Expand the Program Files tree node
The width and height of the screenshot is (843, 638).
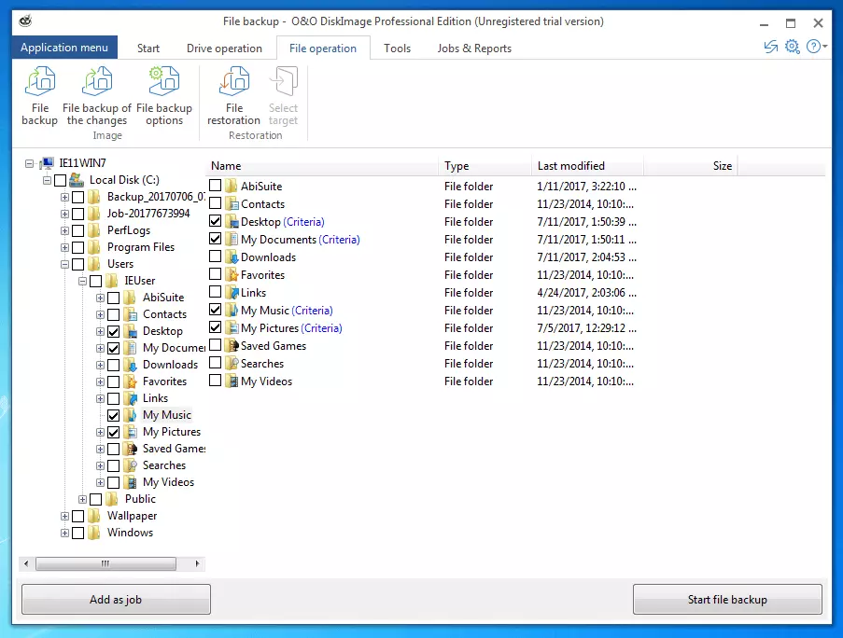click(64, 247)
